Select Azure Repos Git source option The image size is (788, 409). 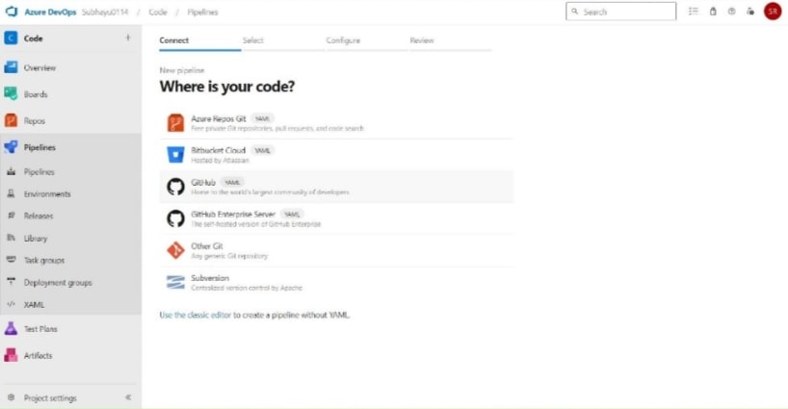pyautogui.click(x=336, y=123)
